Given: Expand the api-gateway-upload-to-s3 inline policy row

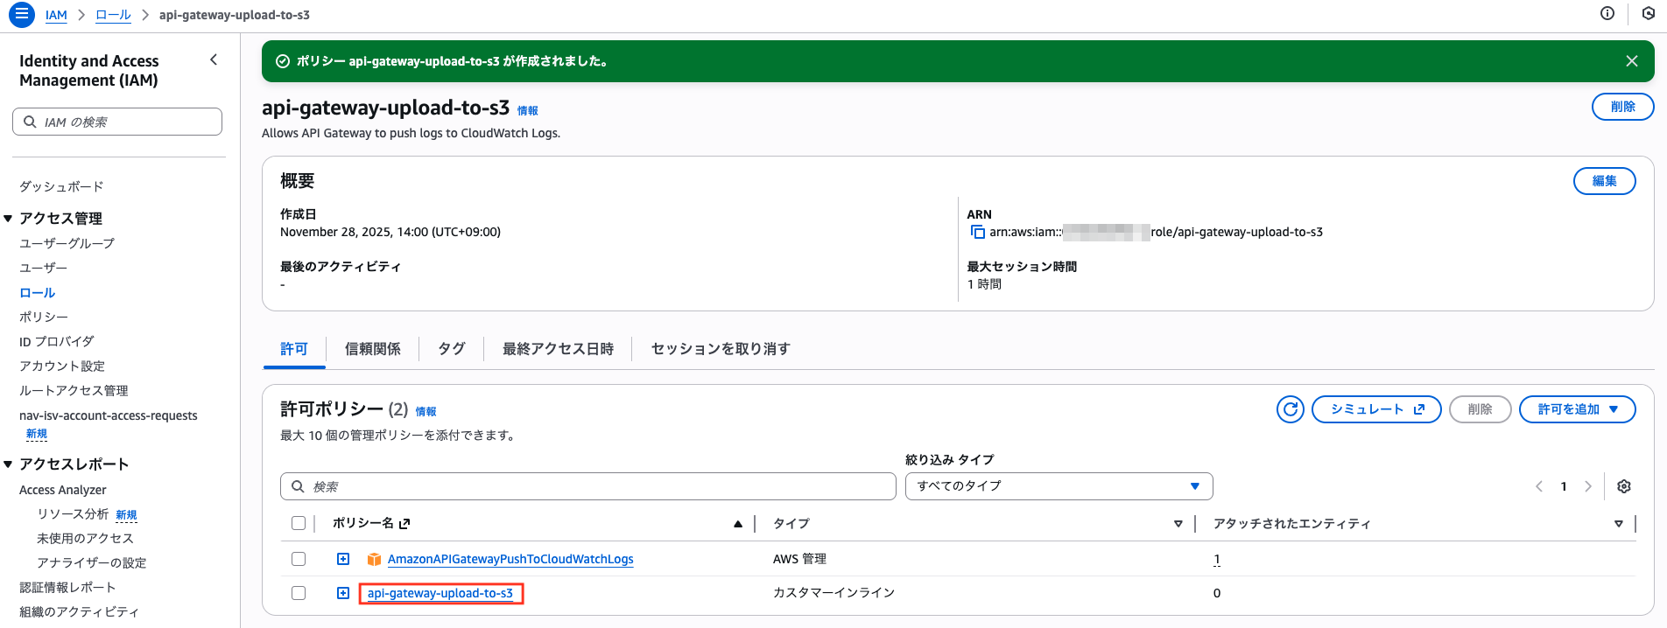Looking at the screenshot, I should coord(343,593).
